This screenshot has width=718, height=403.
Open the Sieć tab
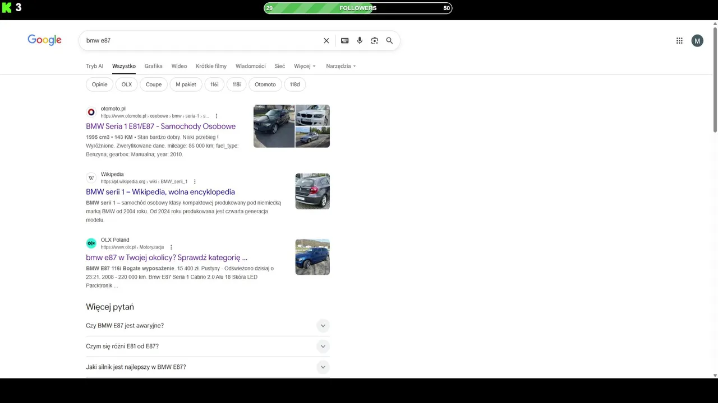(280, 66)
